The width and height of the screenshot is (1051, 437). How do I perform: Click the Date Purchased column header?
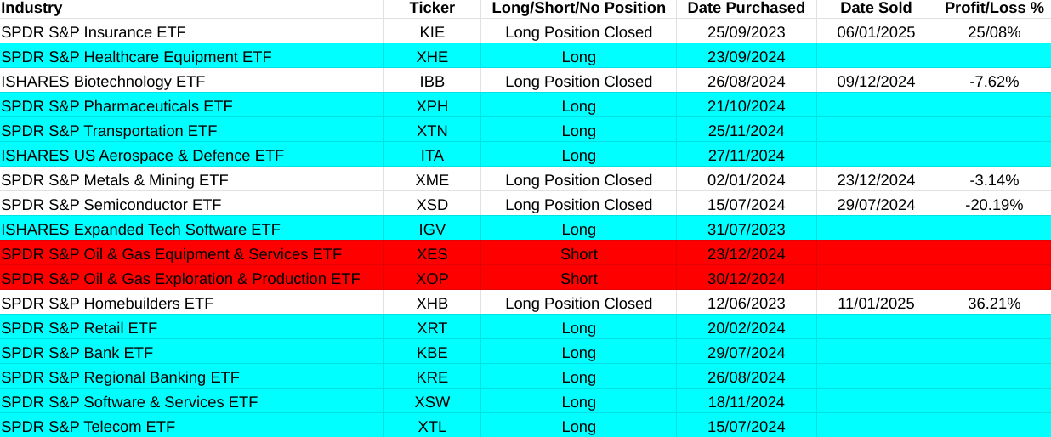(x=746, y=8)
